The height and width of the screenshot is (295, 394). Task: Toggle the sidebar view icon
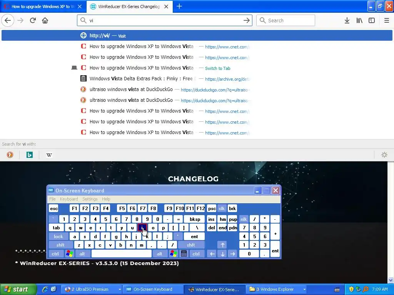(372, 20)
